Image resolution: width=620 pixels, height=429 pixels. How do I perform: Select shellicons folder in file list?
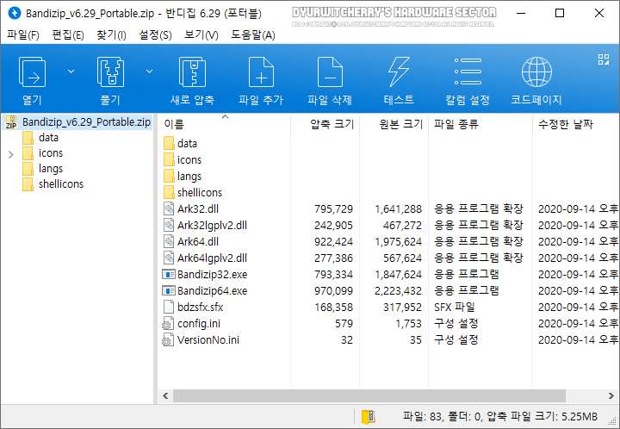[200, 193]
